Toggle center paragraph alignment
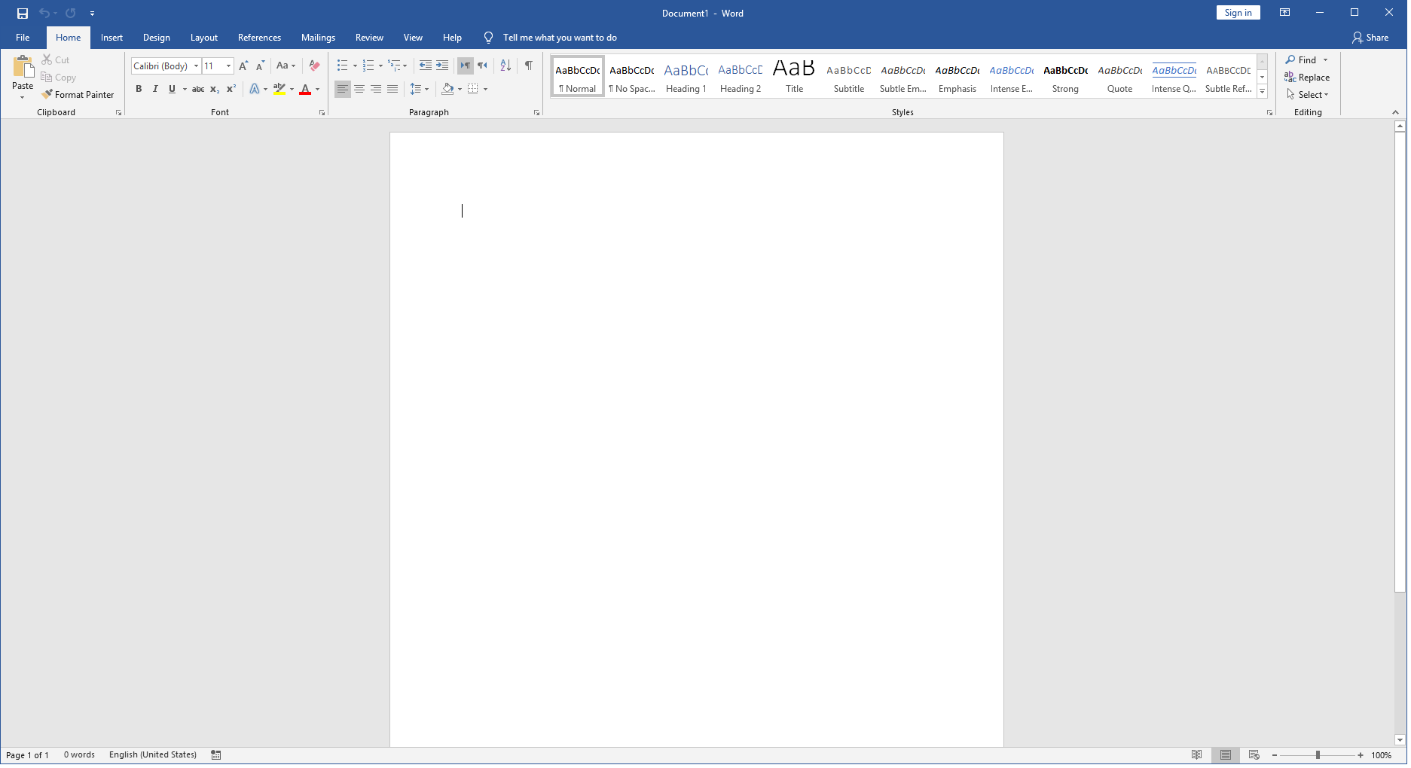 pos(359,89)
